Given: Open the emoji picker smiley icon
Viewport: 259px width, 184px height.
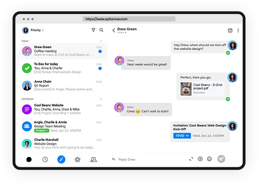Looking at the screenshot, I should [209, 159].
